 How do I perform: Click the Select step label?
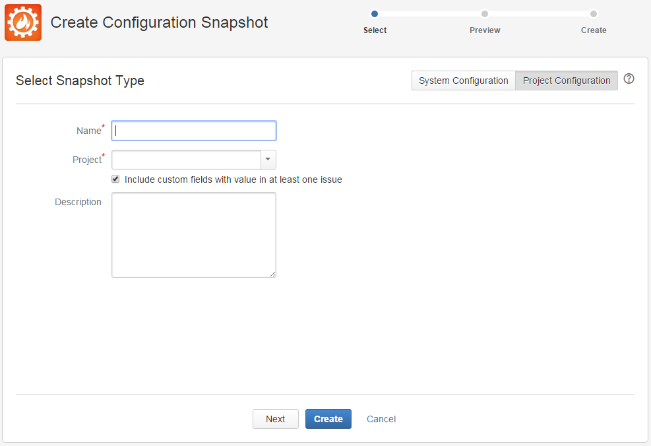coord(375,30)
